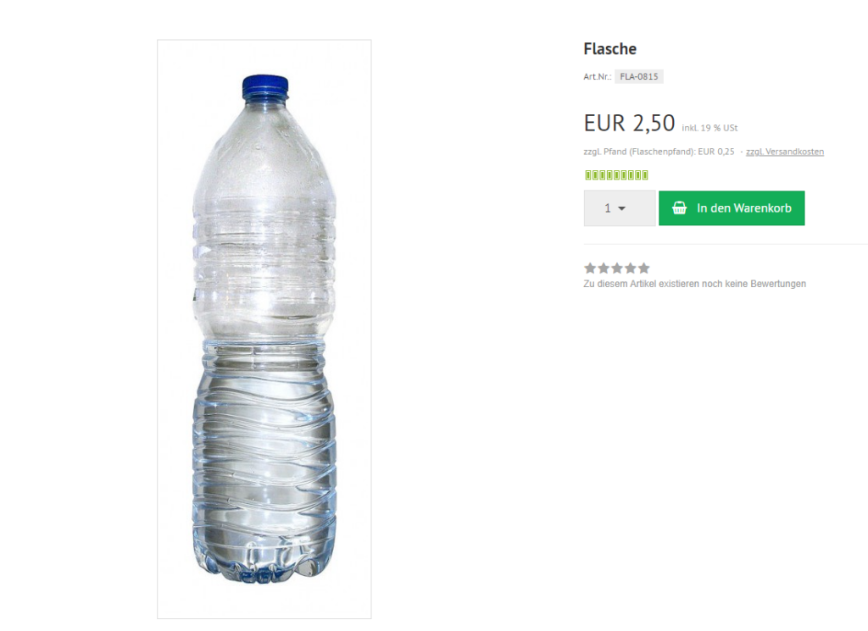The height and width of the screenshot is (631, 868).
Task: Click the "Flasche" product title
Action: click(x=609, y=49)
